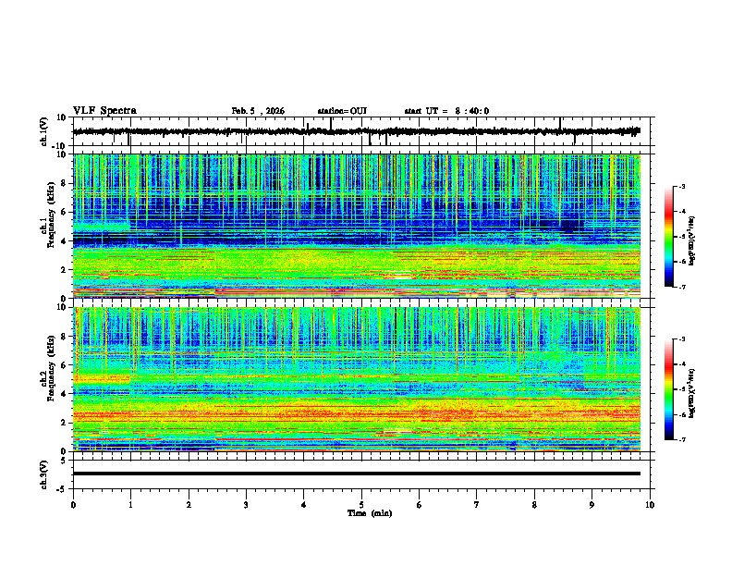This screenshot has width=732, height=566.
Task: Click the "10" at the time axis end
Action: (650, 505)
